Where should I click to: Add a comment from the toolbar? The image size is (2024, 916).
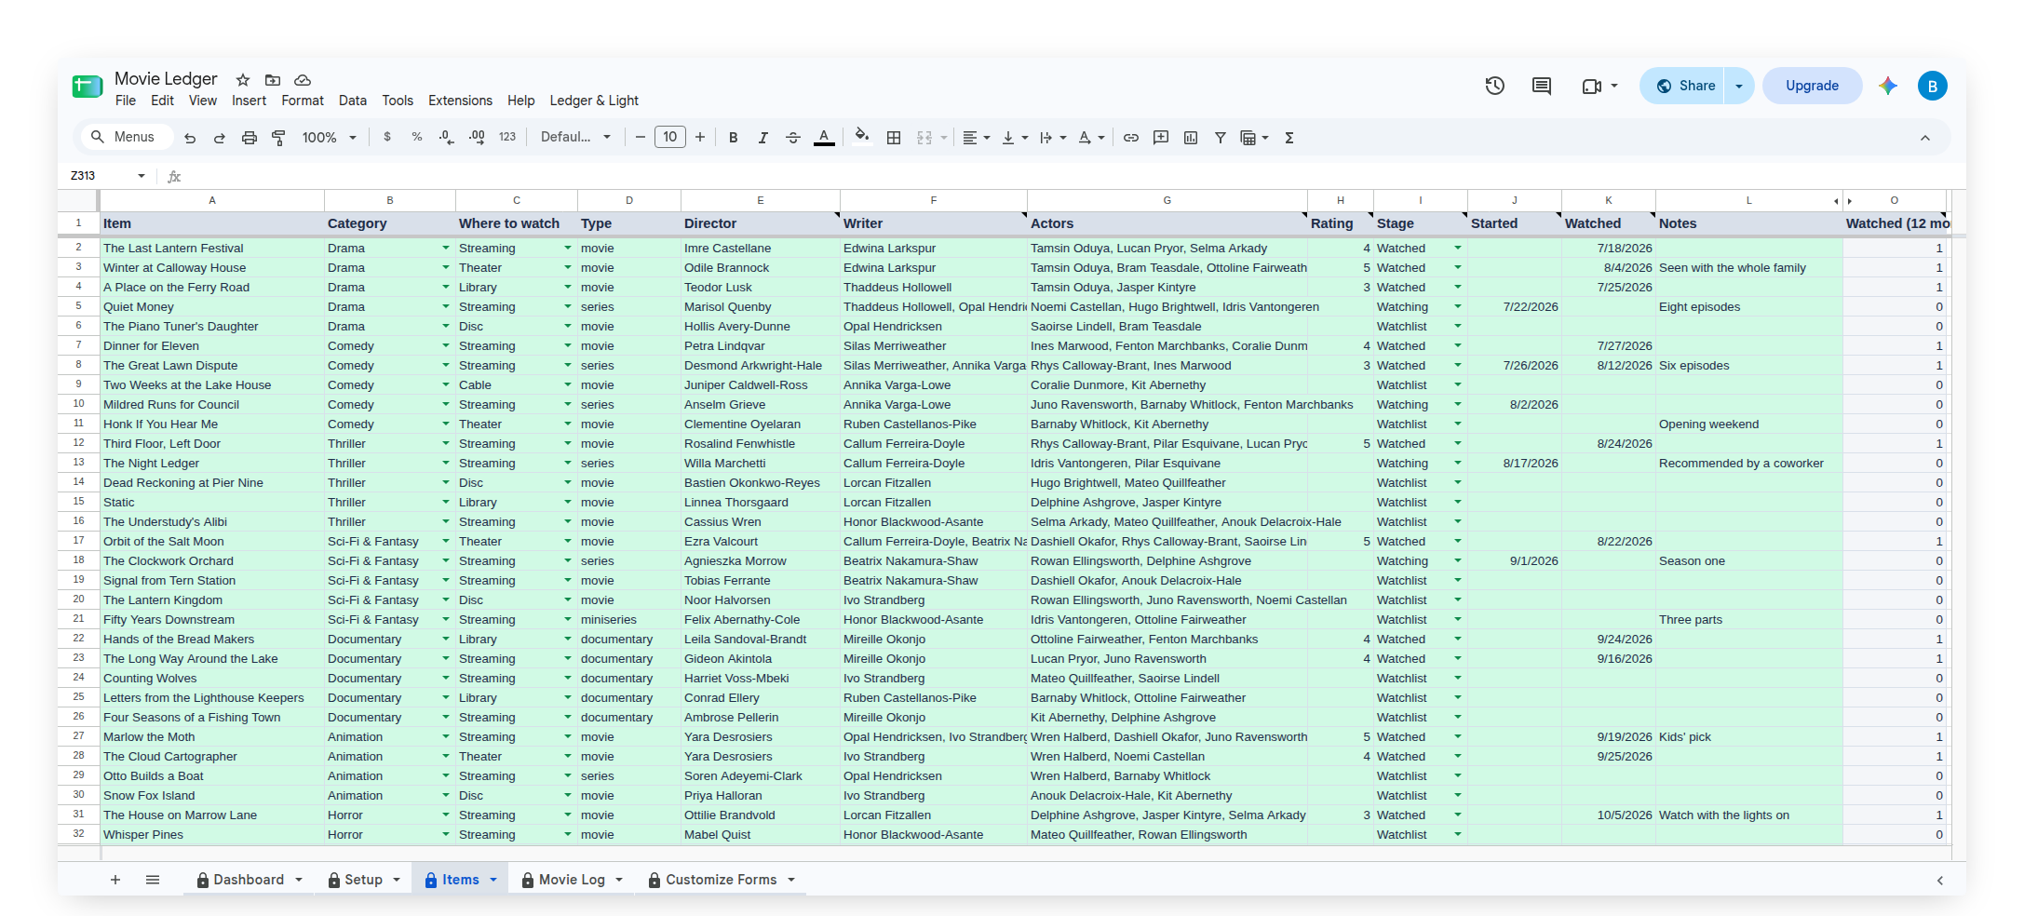pyautogui.click(x=1161, y=138)
